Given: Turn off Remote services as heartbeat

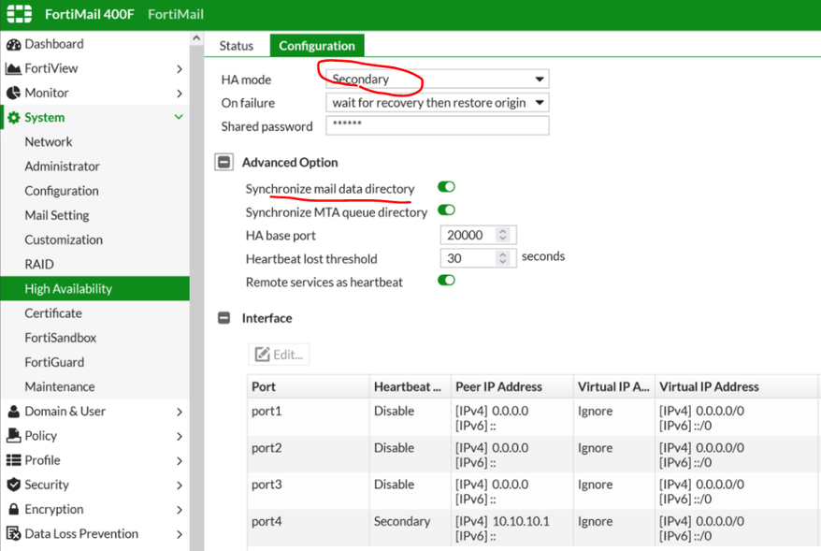Looking at the screenshot, I should point(446,281).
